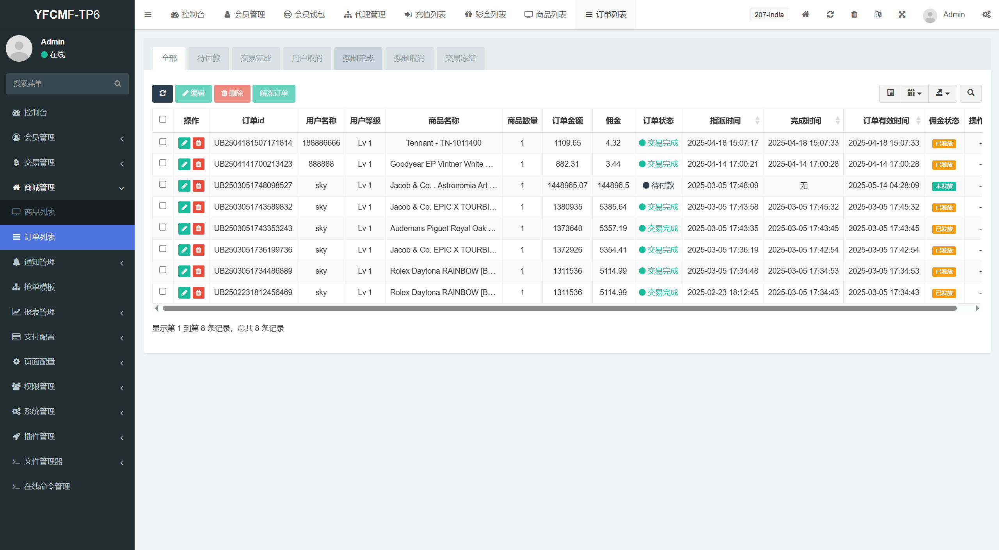Open the table search magnifier button
Image resolution: width=999 pixels, height=550 pixels.
pyautogui.click(x=971, y=93)
